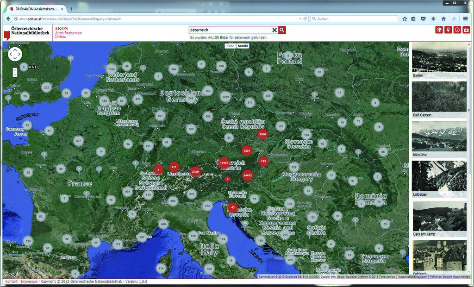Open the Kitzbühel postcard thumbnail
Viewport: 474px width, 287px height.
(x=439, y=139)
